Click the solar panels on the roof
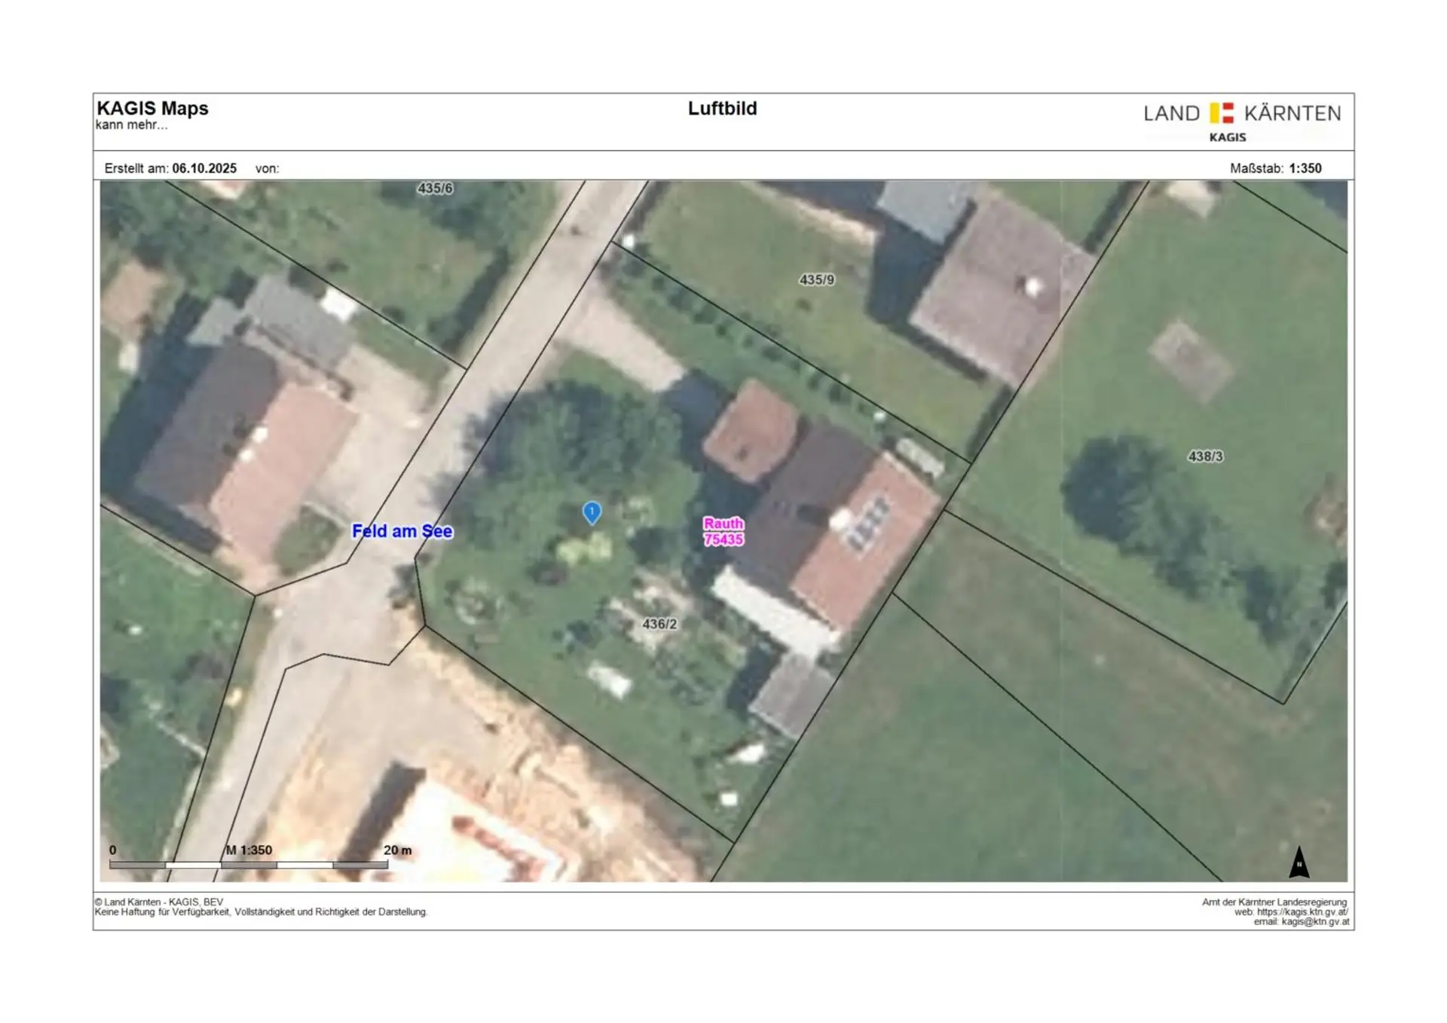This screenshot has width=1447, height=1023. point(868,521)
